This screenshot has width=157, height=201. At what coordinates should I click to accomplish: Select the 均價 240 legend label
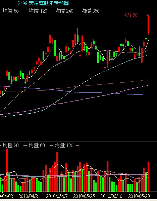point(64,11)
